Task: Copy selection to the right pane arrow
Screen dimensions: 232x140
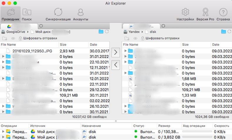Action: (x=116, y=52)
